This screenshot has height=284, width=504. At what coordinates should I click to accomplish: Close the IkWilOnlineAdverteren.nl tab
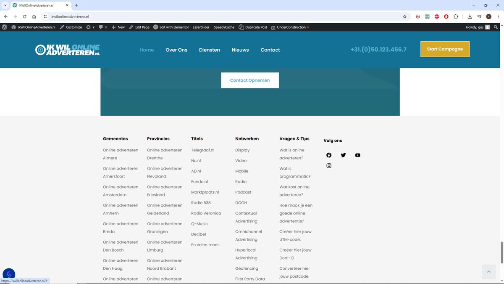tap(68, 5)
